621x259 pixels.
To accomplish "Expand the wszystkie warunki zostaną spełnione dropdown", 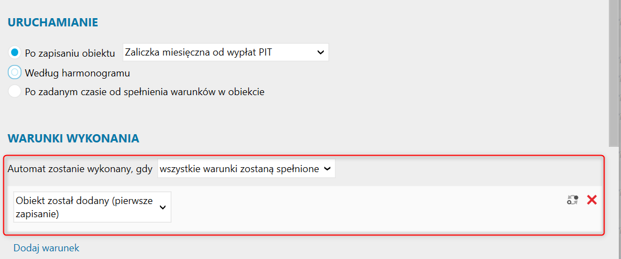I will click(x=247, y=169).
